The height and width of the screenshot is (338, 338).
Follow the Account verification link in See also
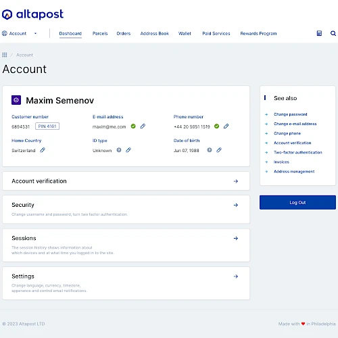(292, 143)
